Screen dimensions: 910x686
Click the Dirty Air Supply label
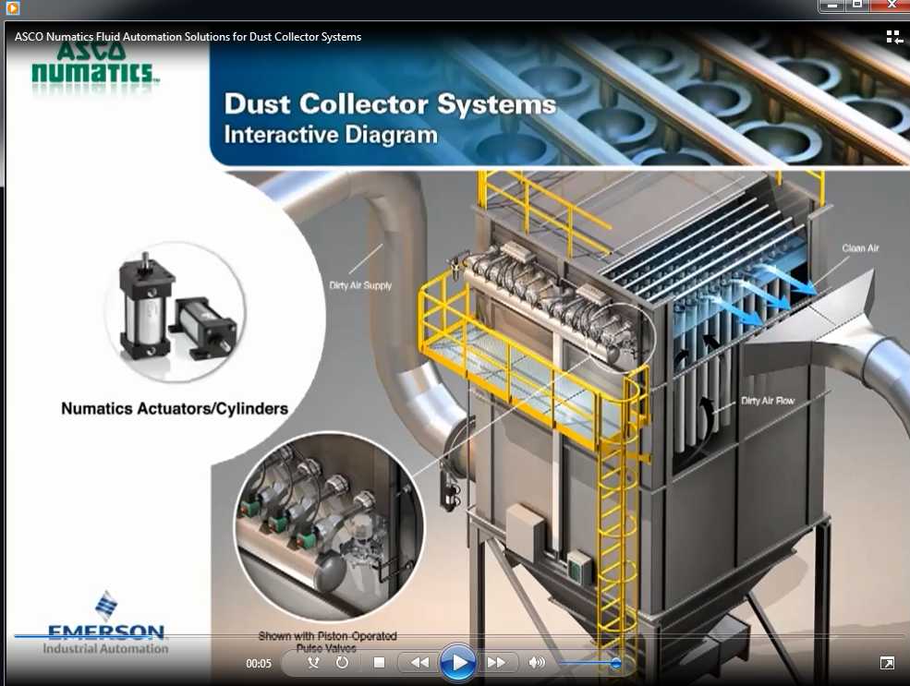[360, 285]
